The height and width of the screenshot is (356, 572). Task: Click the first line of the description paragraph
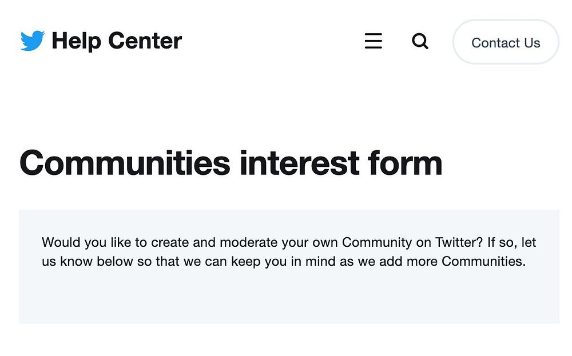289,242
